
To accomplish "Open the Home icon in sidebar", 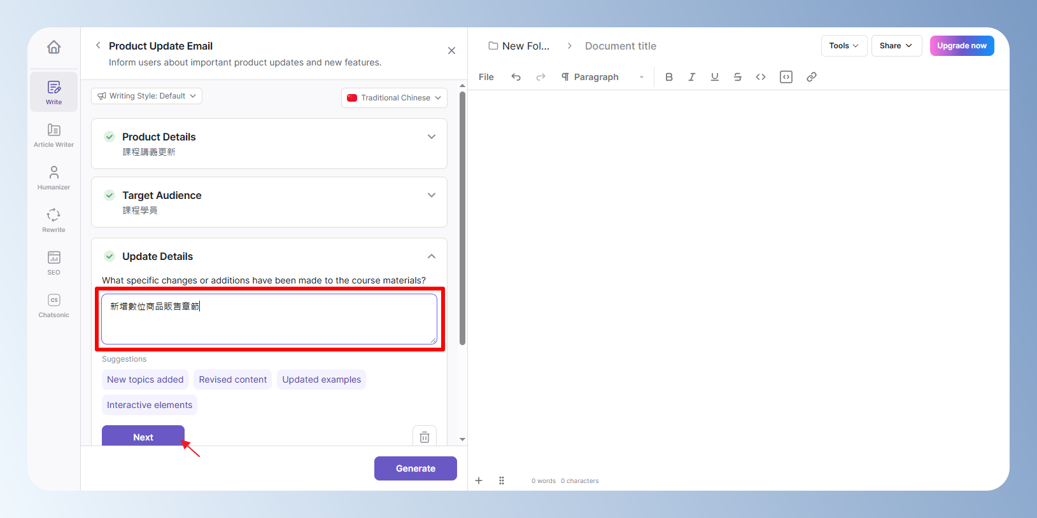I will point(54,47).
